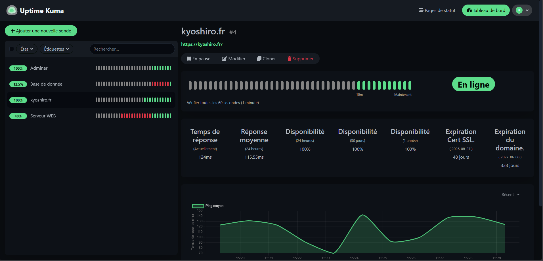Click the Cloner button
Screen dimensions: 543x261
click(x=266, y=59)
